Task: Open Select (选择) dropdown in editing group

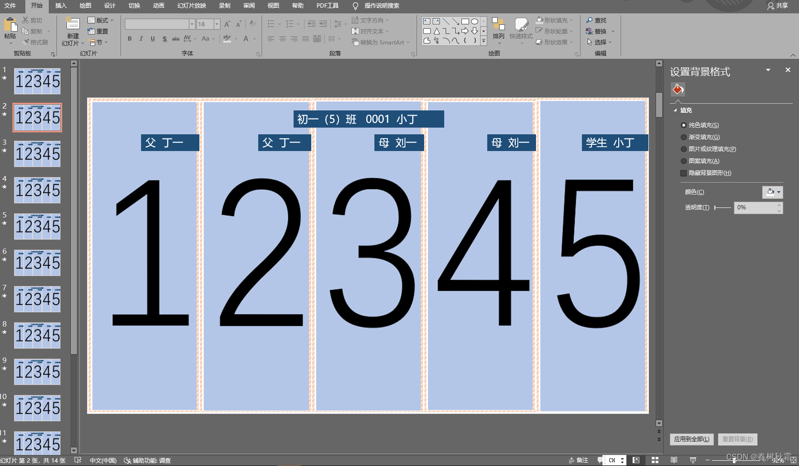Action: (x=600, y=42)
